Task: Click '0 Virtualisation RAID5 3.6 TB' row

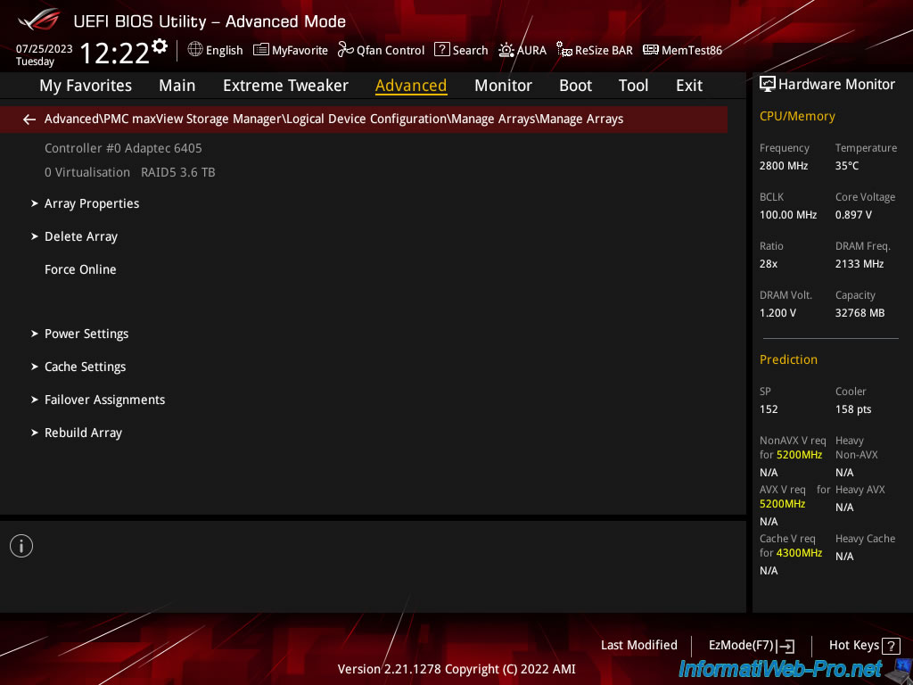Action: [130, 172]
